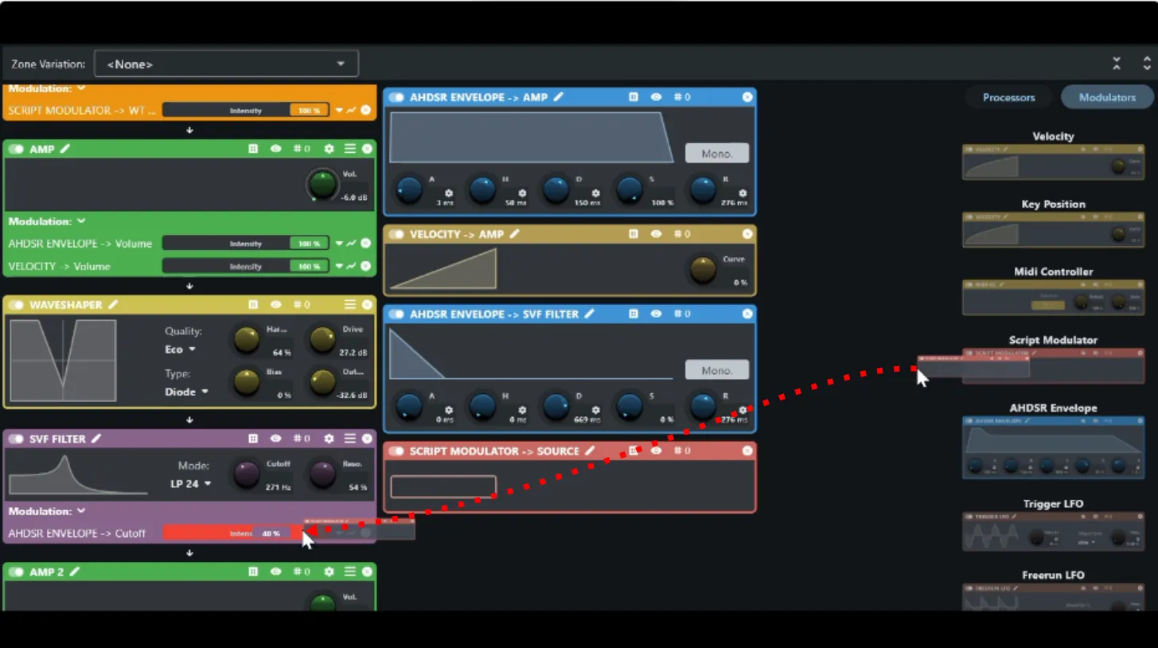Open SVF FILTER gear settings
The height and width of the screenshot is (648, 1158).
[329, 439]
